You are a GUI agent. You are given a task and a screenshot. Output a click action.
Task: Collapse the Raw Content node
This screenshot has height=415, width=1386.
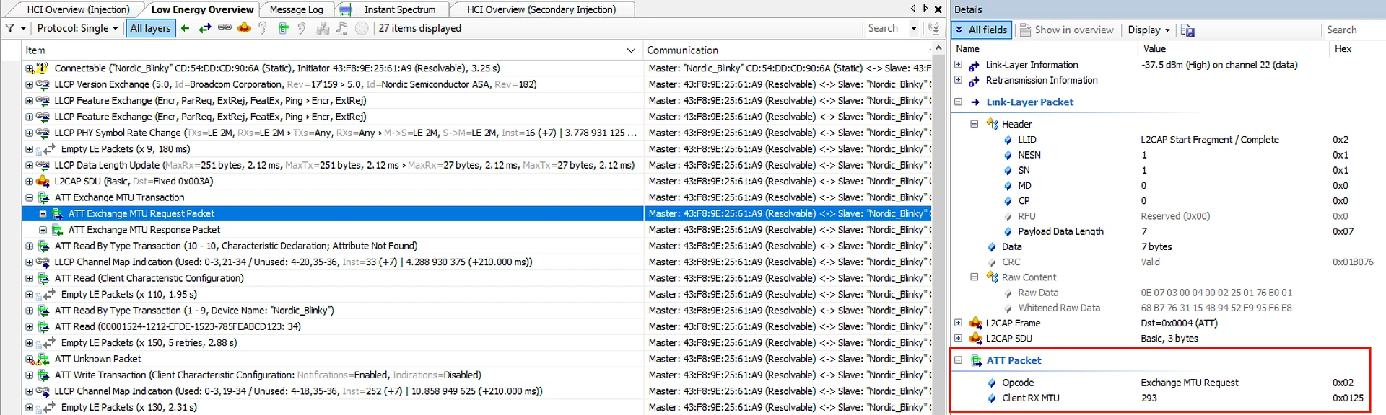[x=974, y=277]
